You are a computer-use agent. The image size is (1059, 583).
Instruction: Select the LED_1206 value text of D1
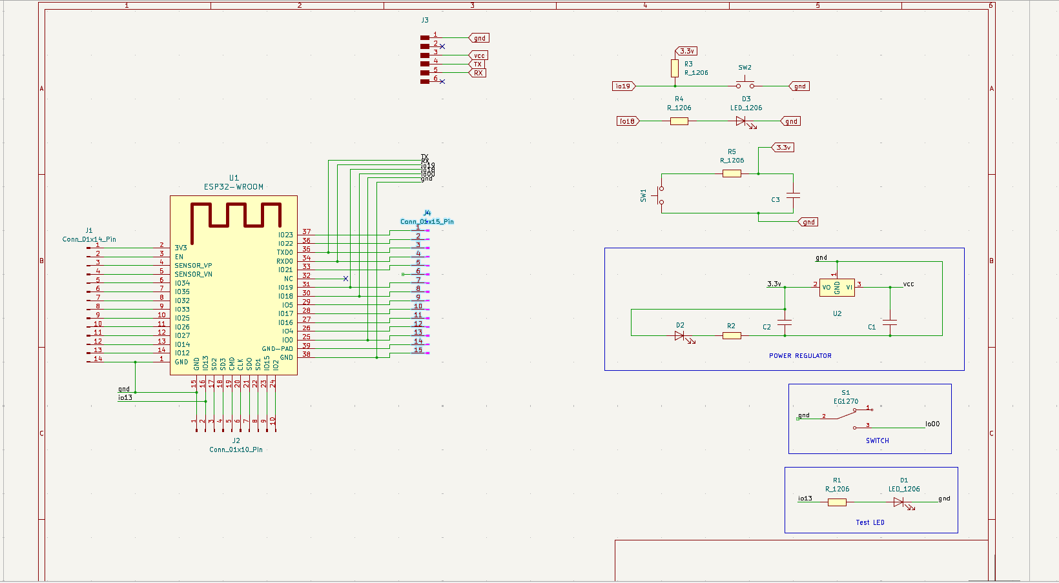[x=904, y=489]
